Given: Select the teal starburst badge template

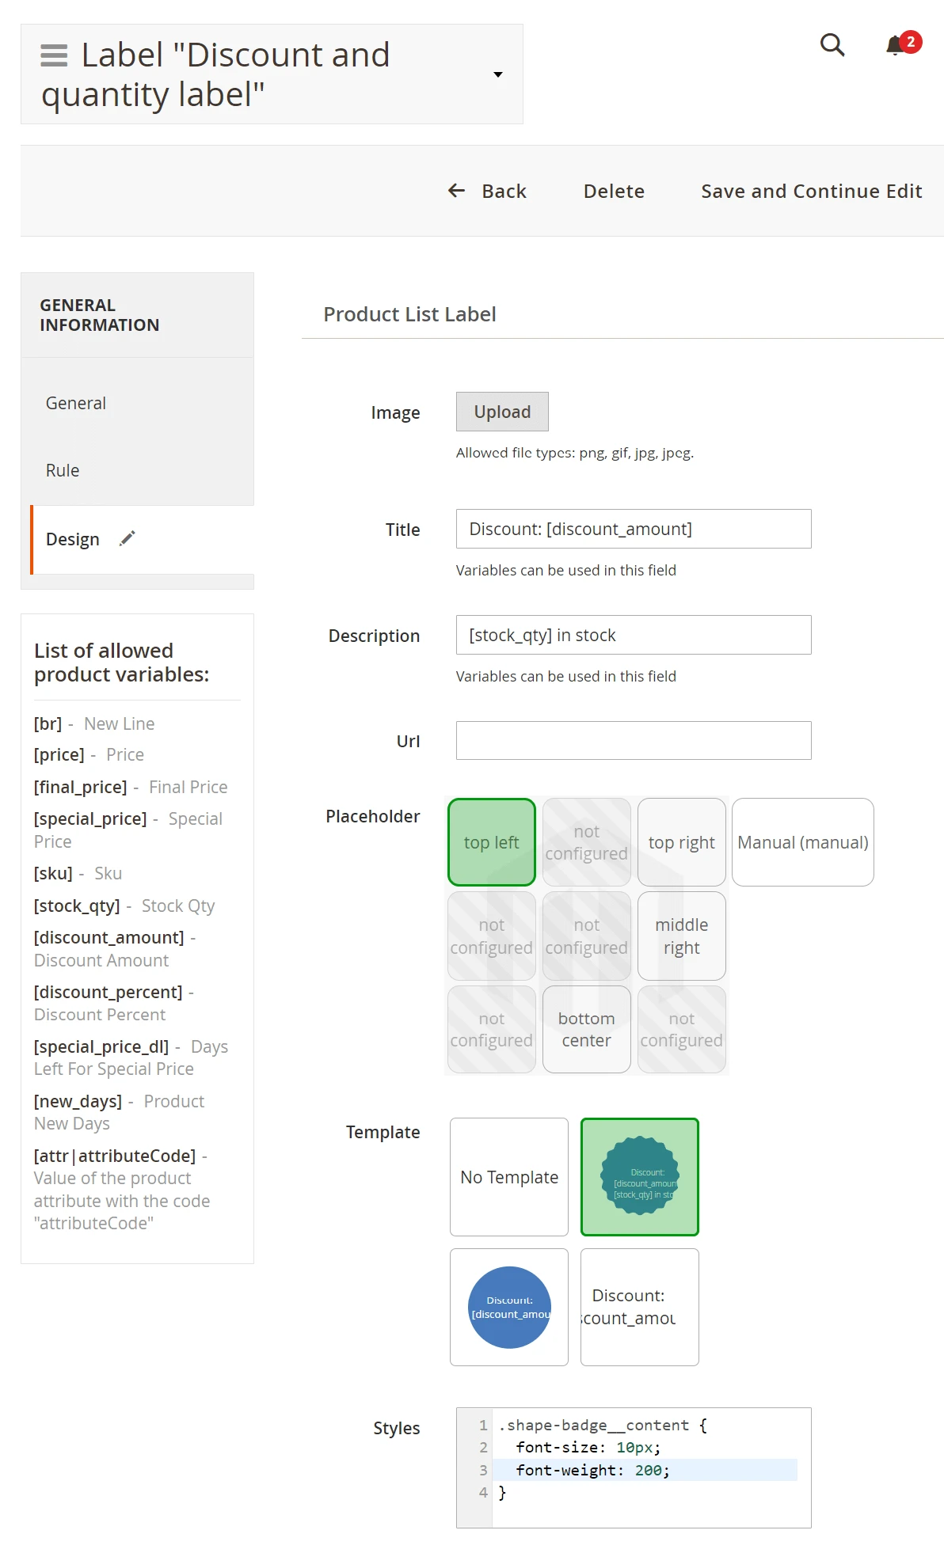Looking at the screenshot, I should (x=640, y=1177).
